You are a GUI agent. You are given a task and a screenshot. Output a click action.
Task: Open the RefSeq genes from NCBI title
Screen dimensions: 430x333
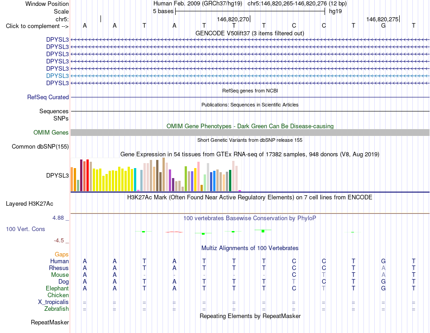click(250, 91)
